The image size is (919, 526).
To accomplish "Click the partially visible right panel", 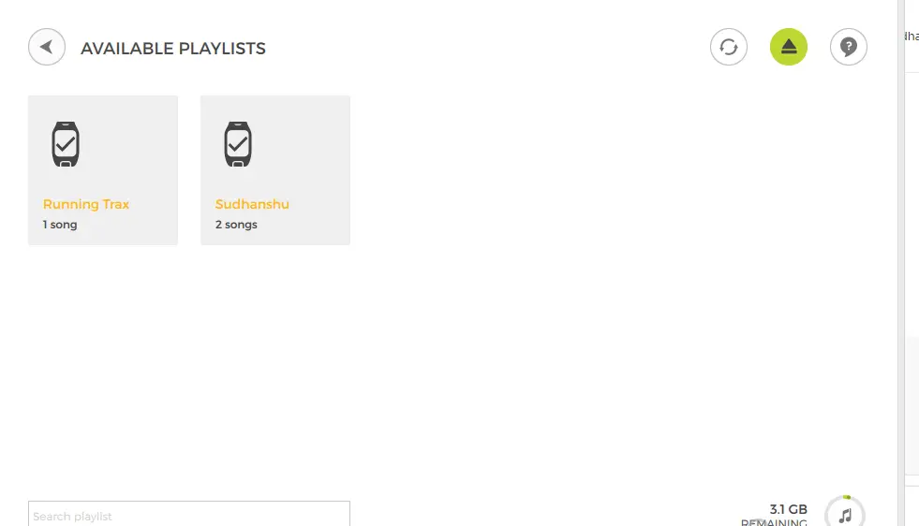I will [912, 263].
